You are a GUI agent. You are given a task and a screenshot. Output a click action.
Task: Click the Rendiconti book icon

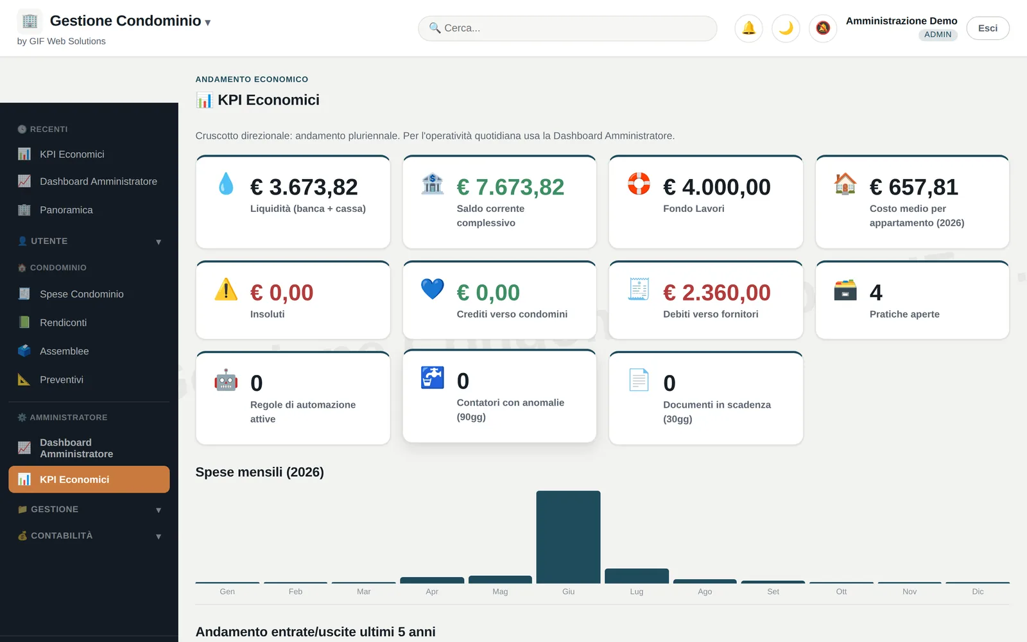pyautogui.click(x=24, y=322)
